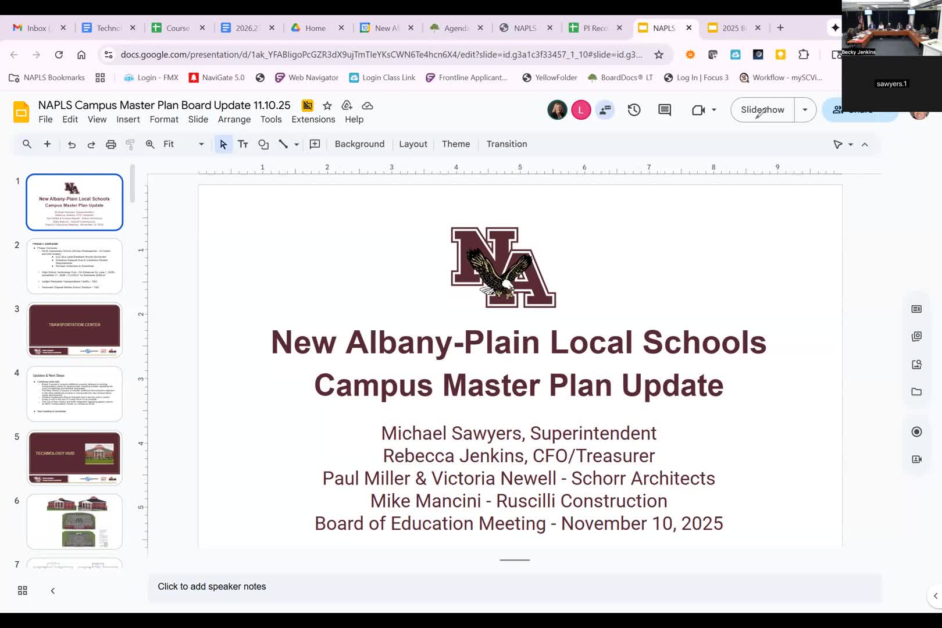The image size is (942, 628).
Task: Hide the menus with the collapse chevron
Action: pyautogui.click(x=865, y=144)
